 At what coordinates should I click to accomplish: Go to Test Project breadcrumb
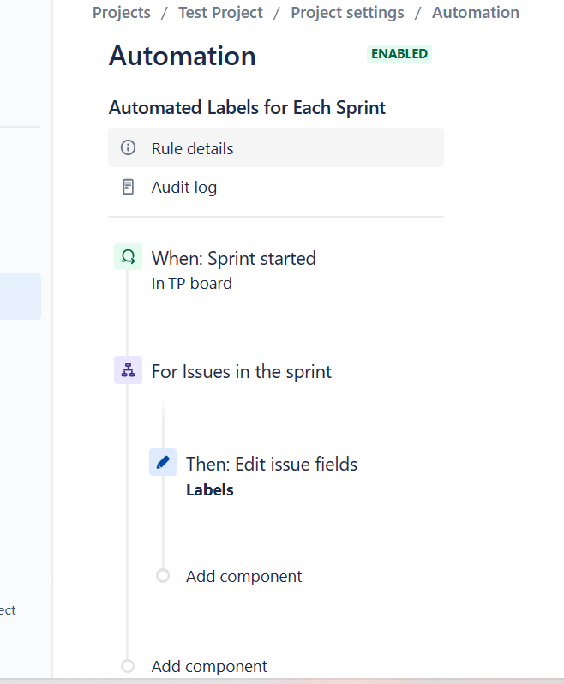[x=220, y=13]
